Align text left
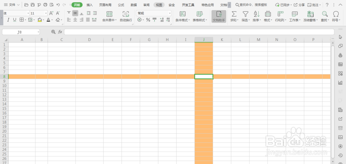 point(69,20)
